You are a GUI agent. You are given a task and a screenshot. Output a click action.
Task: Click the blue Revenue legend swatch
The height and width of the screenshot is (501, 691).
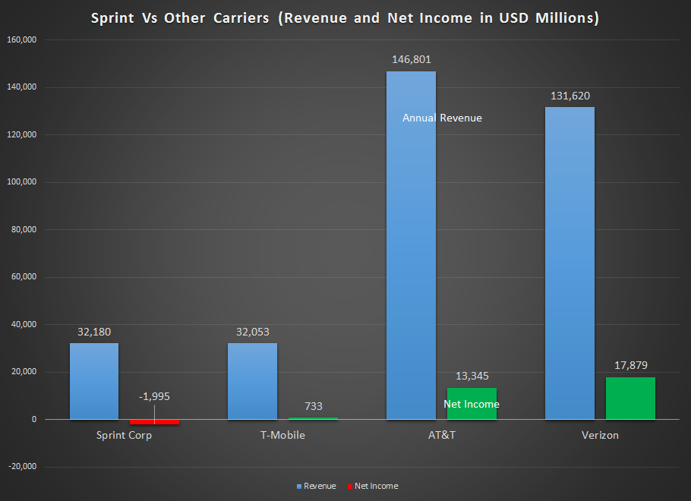tap(299, 487)
